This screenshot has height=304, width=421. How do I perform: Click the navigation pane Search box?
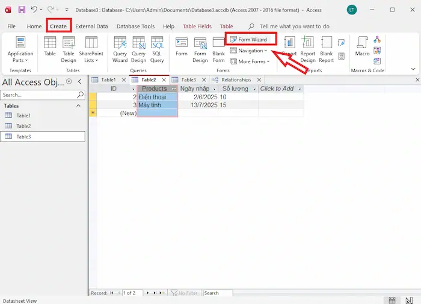(38, 95)
